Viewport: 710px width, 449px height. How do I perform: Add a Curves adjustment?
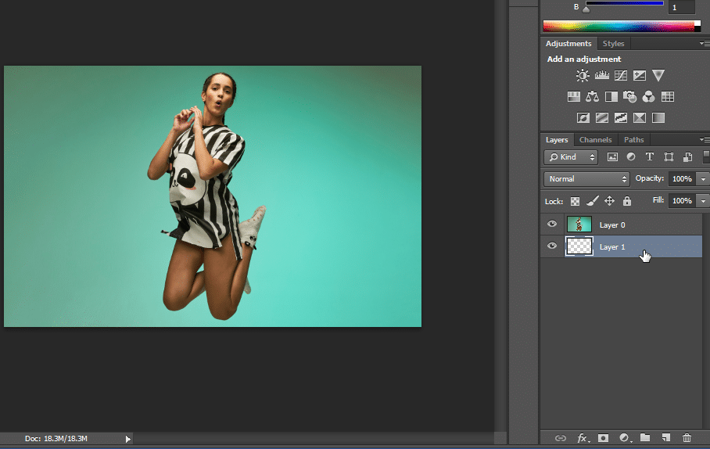(621, 75)
